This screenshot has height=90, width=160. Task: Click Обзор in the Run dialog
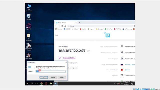click(x=62, y=77)
